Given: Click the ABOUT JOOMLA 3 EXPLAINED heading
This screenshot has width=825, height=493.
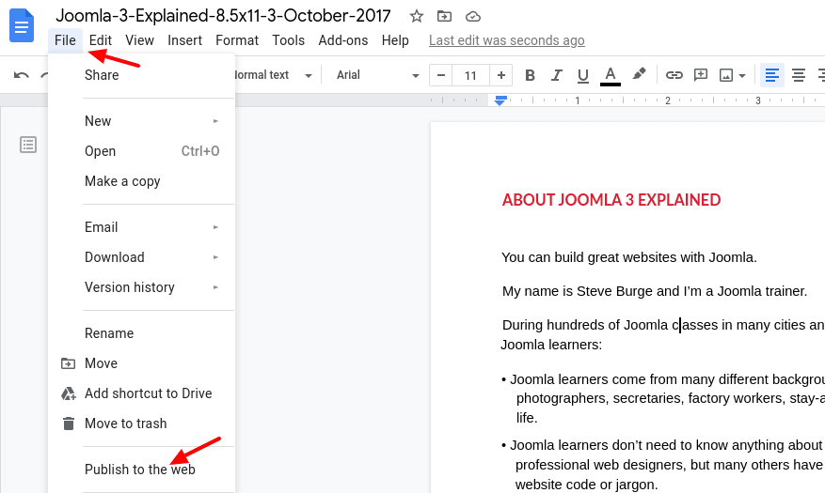Looking at the screenshot, I should 611,200.
